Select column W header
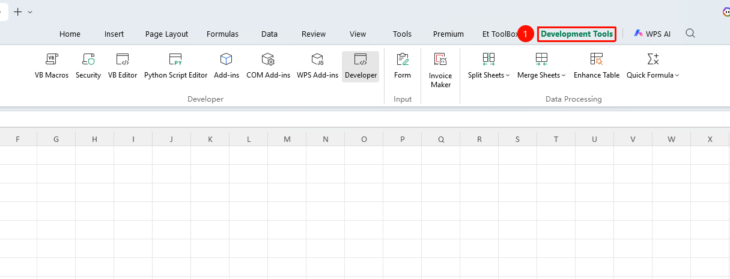This screenshot has height=279, width=730. pyautogui.click(x=671, y=139)
